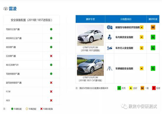Click the green dot for 驾驶员正面气囊
The height and width of the screenshot is (114, 162).
pyautogui.click(x=51, y=29)
